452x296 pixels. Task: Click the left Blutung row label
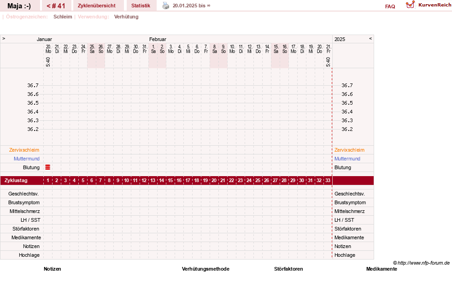(31, 168)
